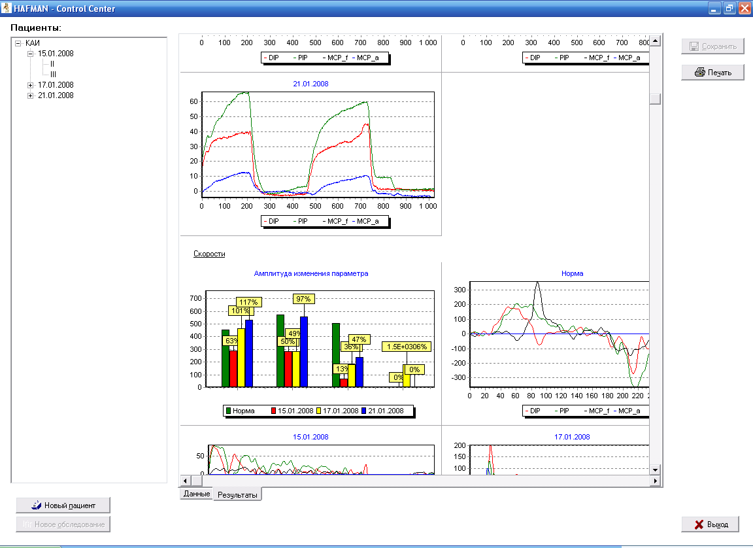Click the new patient icon on Новый пациент
This screenshot has width=753, height=548.
point(37,505)
